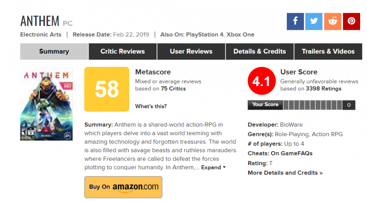
Task: Select the Details & Credits tab
Action: pos(259,51)
